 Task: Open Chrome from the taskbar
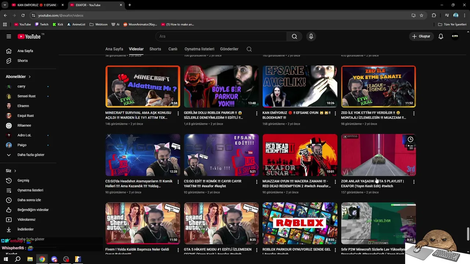[x=42, y=259]
